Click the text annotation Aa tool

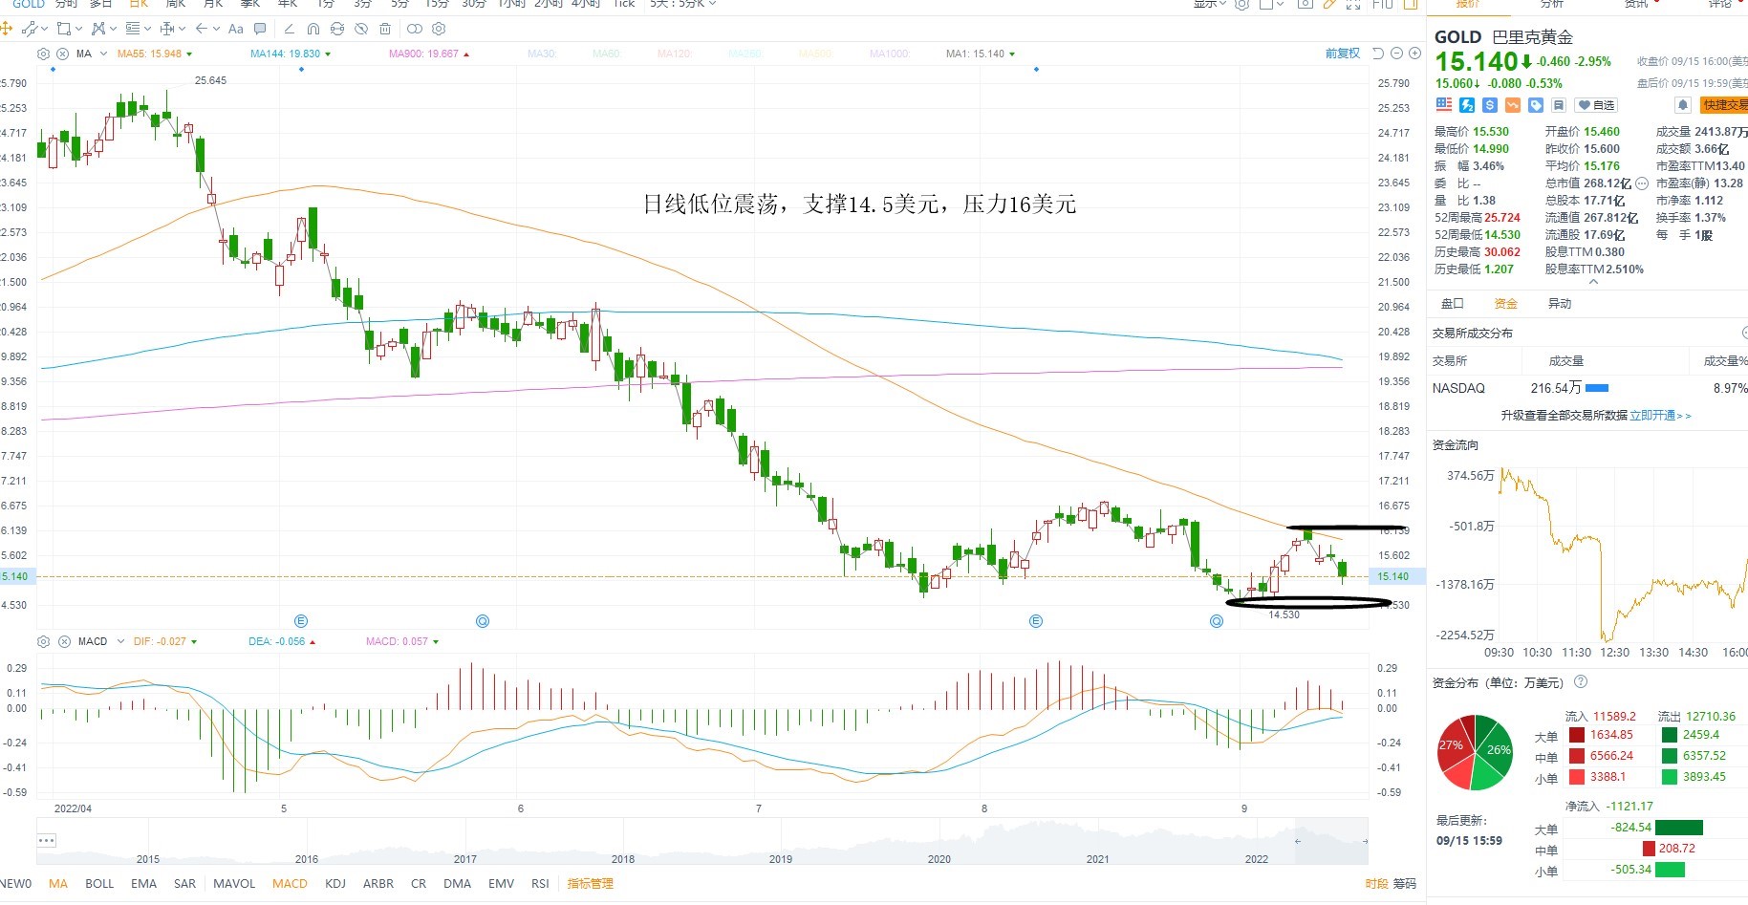236,29
